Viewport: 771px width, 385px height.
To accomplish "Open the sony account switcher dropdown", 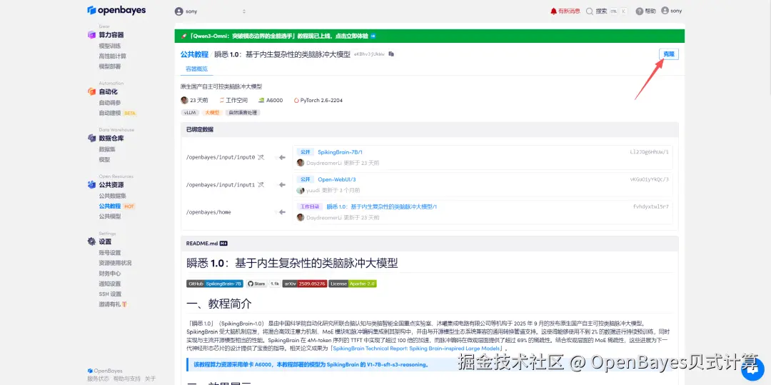I will click(x=211, y=11).
